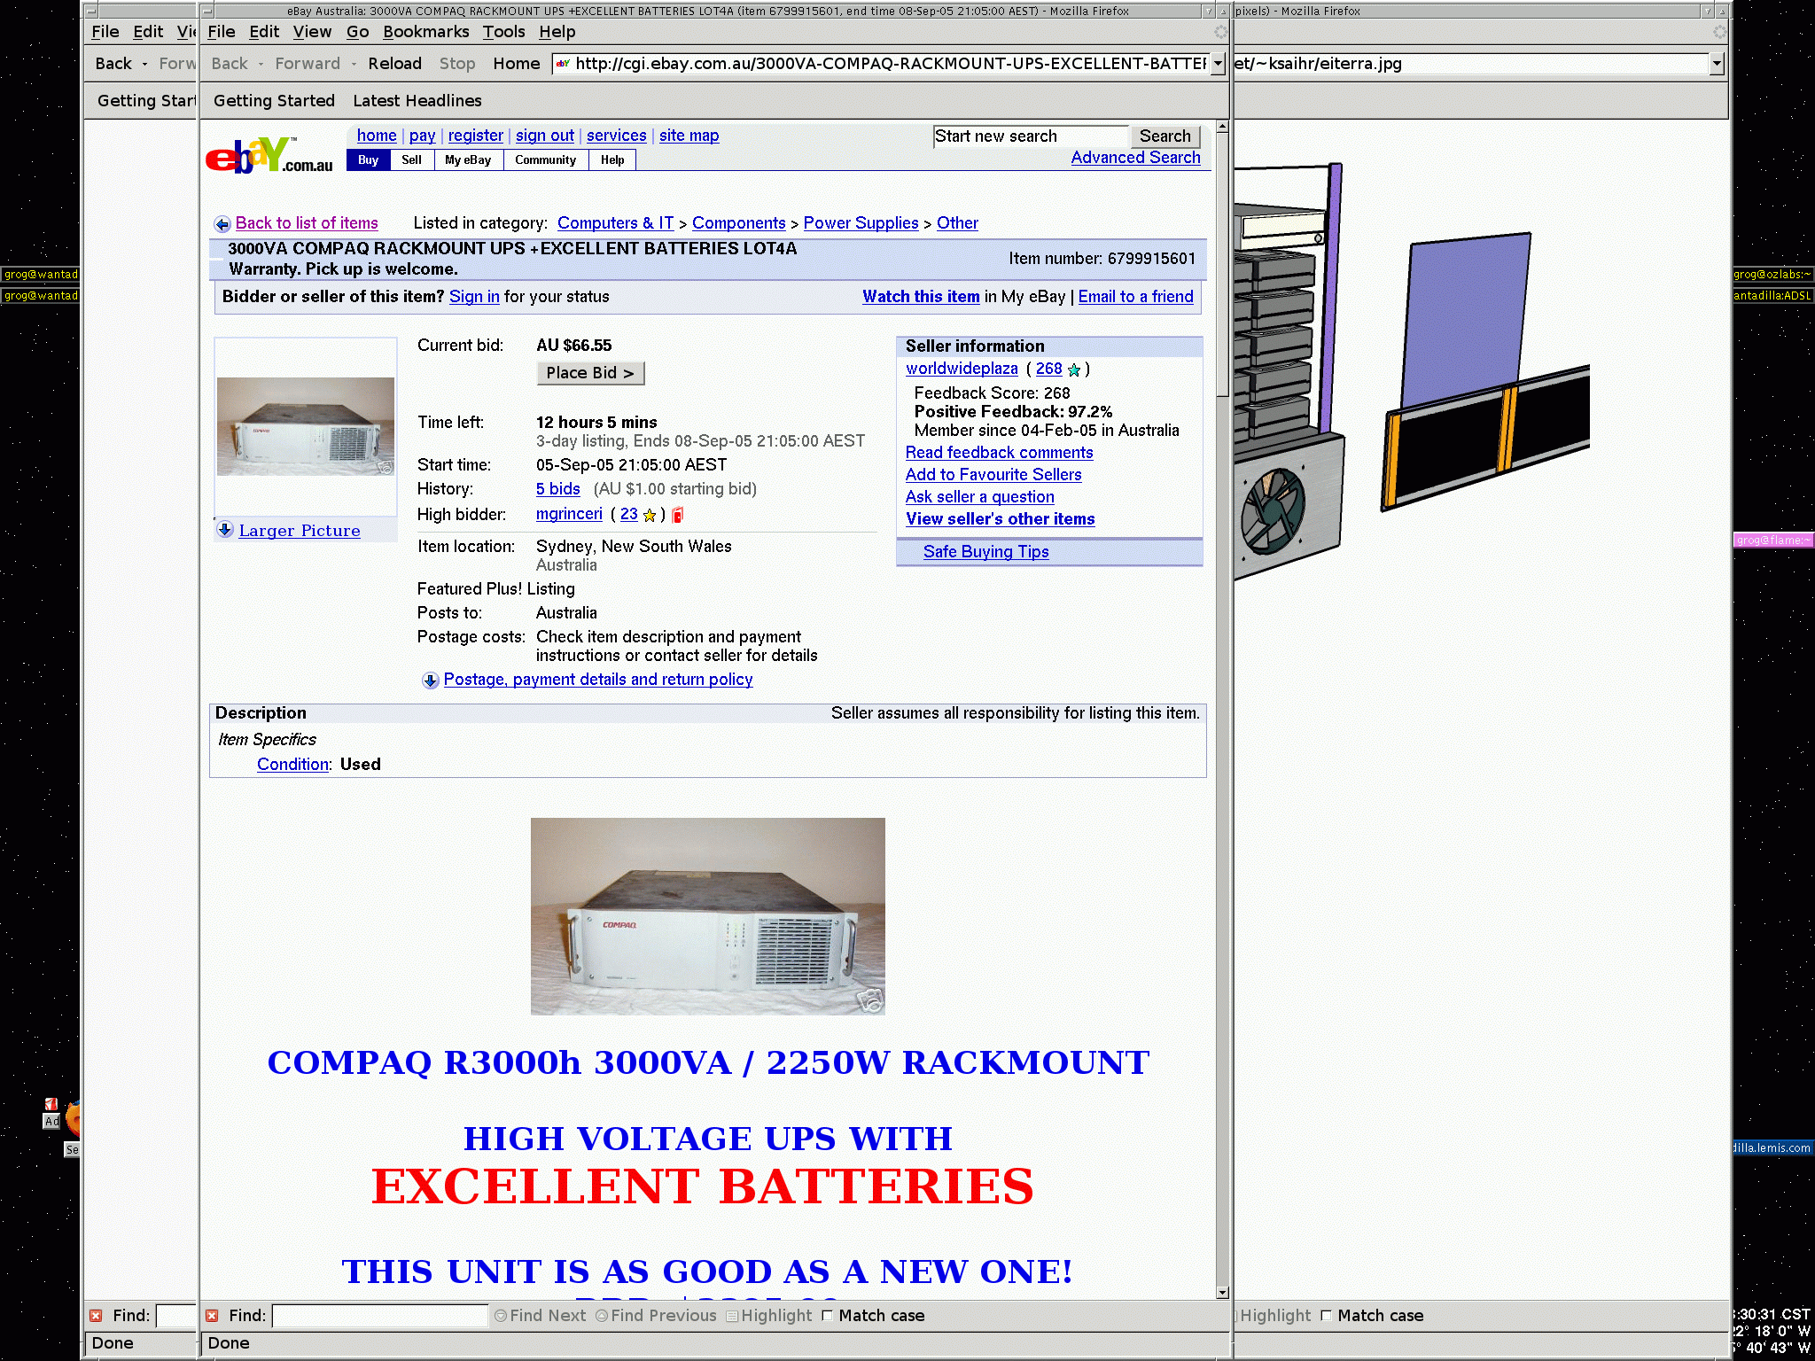Open the Back button history dropdown arrow
Screen dimensions: 1815x1361
pyautogui.click(x=261, y=64)
